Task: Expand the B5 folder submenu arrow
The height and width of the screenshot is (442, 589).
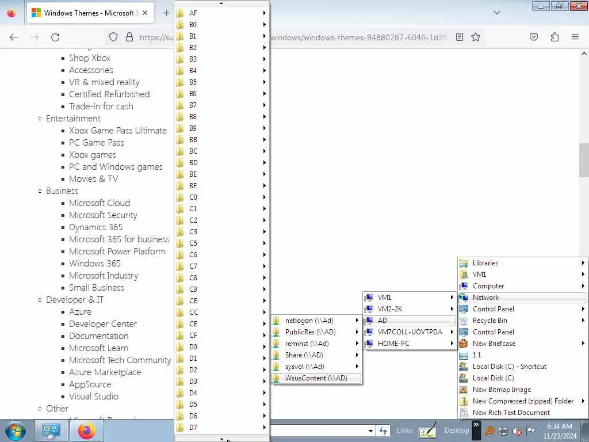Action: coord(264,82)
